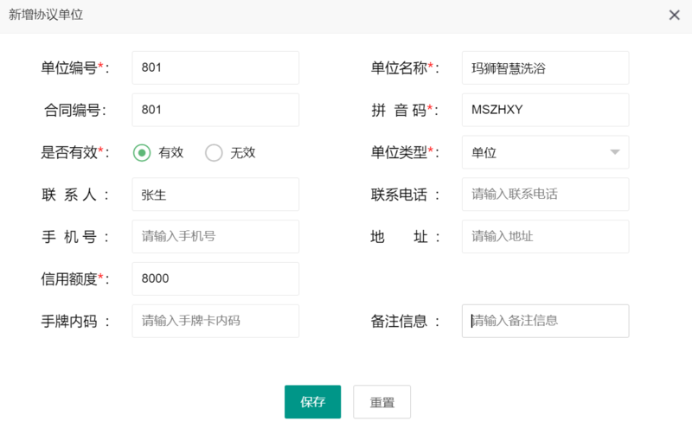Open the 单位类型 dropdown
Screen dimensions: 692x428
[x=545, y=152]
